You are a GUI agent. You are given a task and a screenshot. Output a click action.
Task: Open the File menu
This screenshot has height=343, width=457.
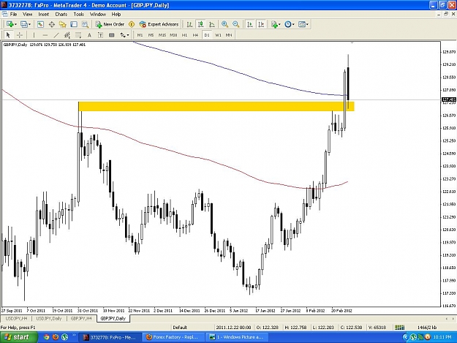pyautogui.click(x=13, y=15)
